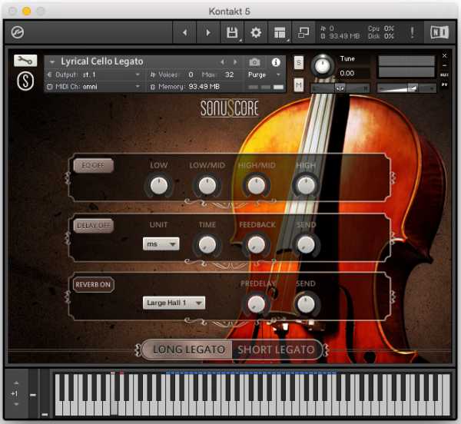Toggle the DELAY OFF button

[93, 225]
